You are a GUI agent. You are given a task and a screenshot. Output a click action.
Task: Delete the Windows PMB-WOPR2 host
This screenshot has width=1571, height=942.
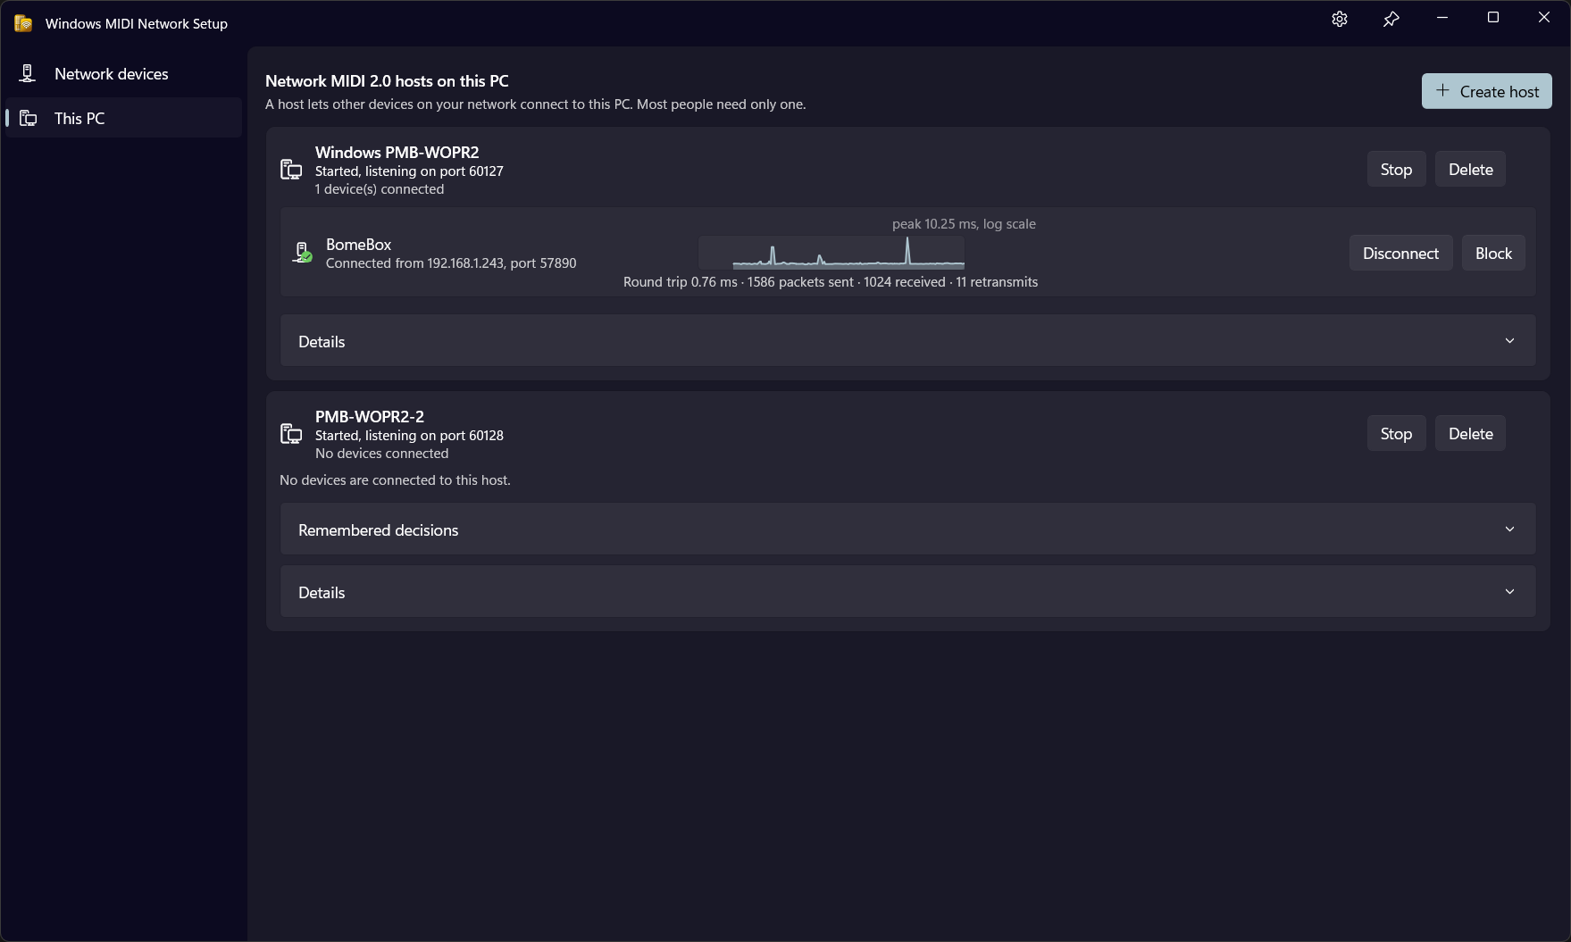click(x=1470, y=169)
